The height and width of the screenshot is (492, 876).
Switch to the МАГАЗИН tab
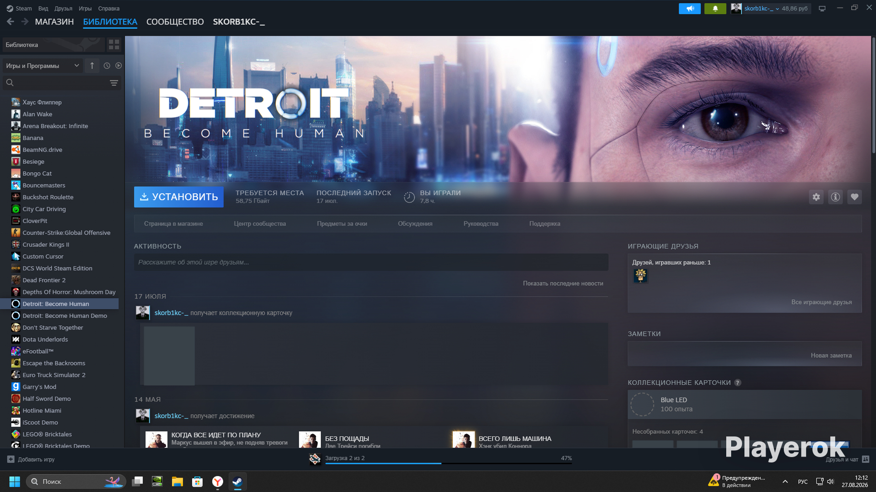click(x=54, y=22)
